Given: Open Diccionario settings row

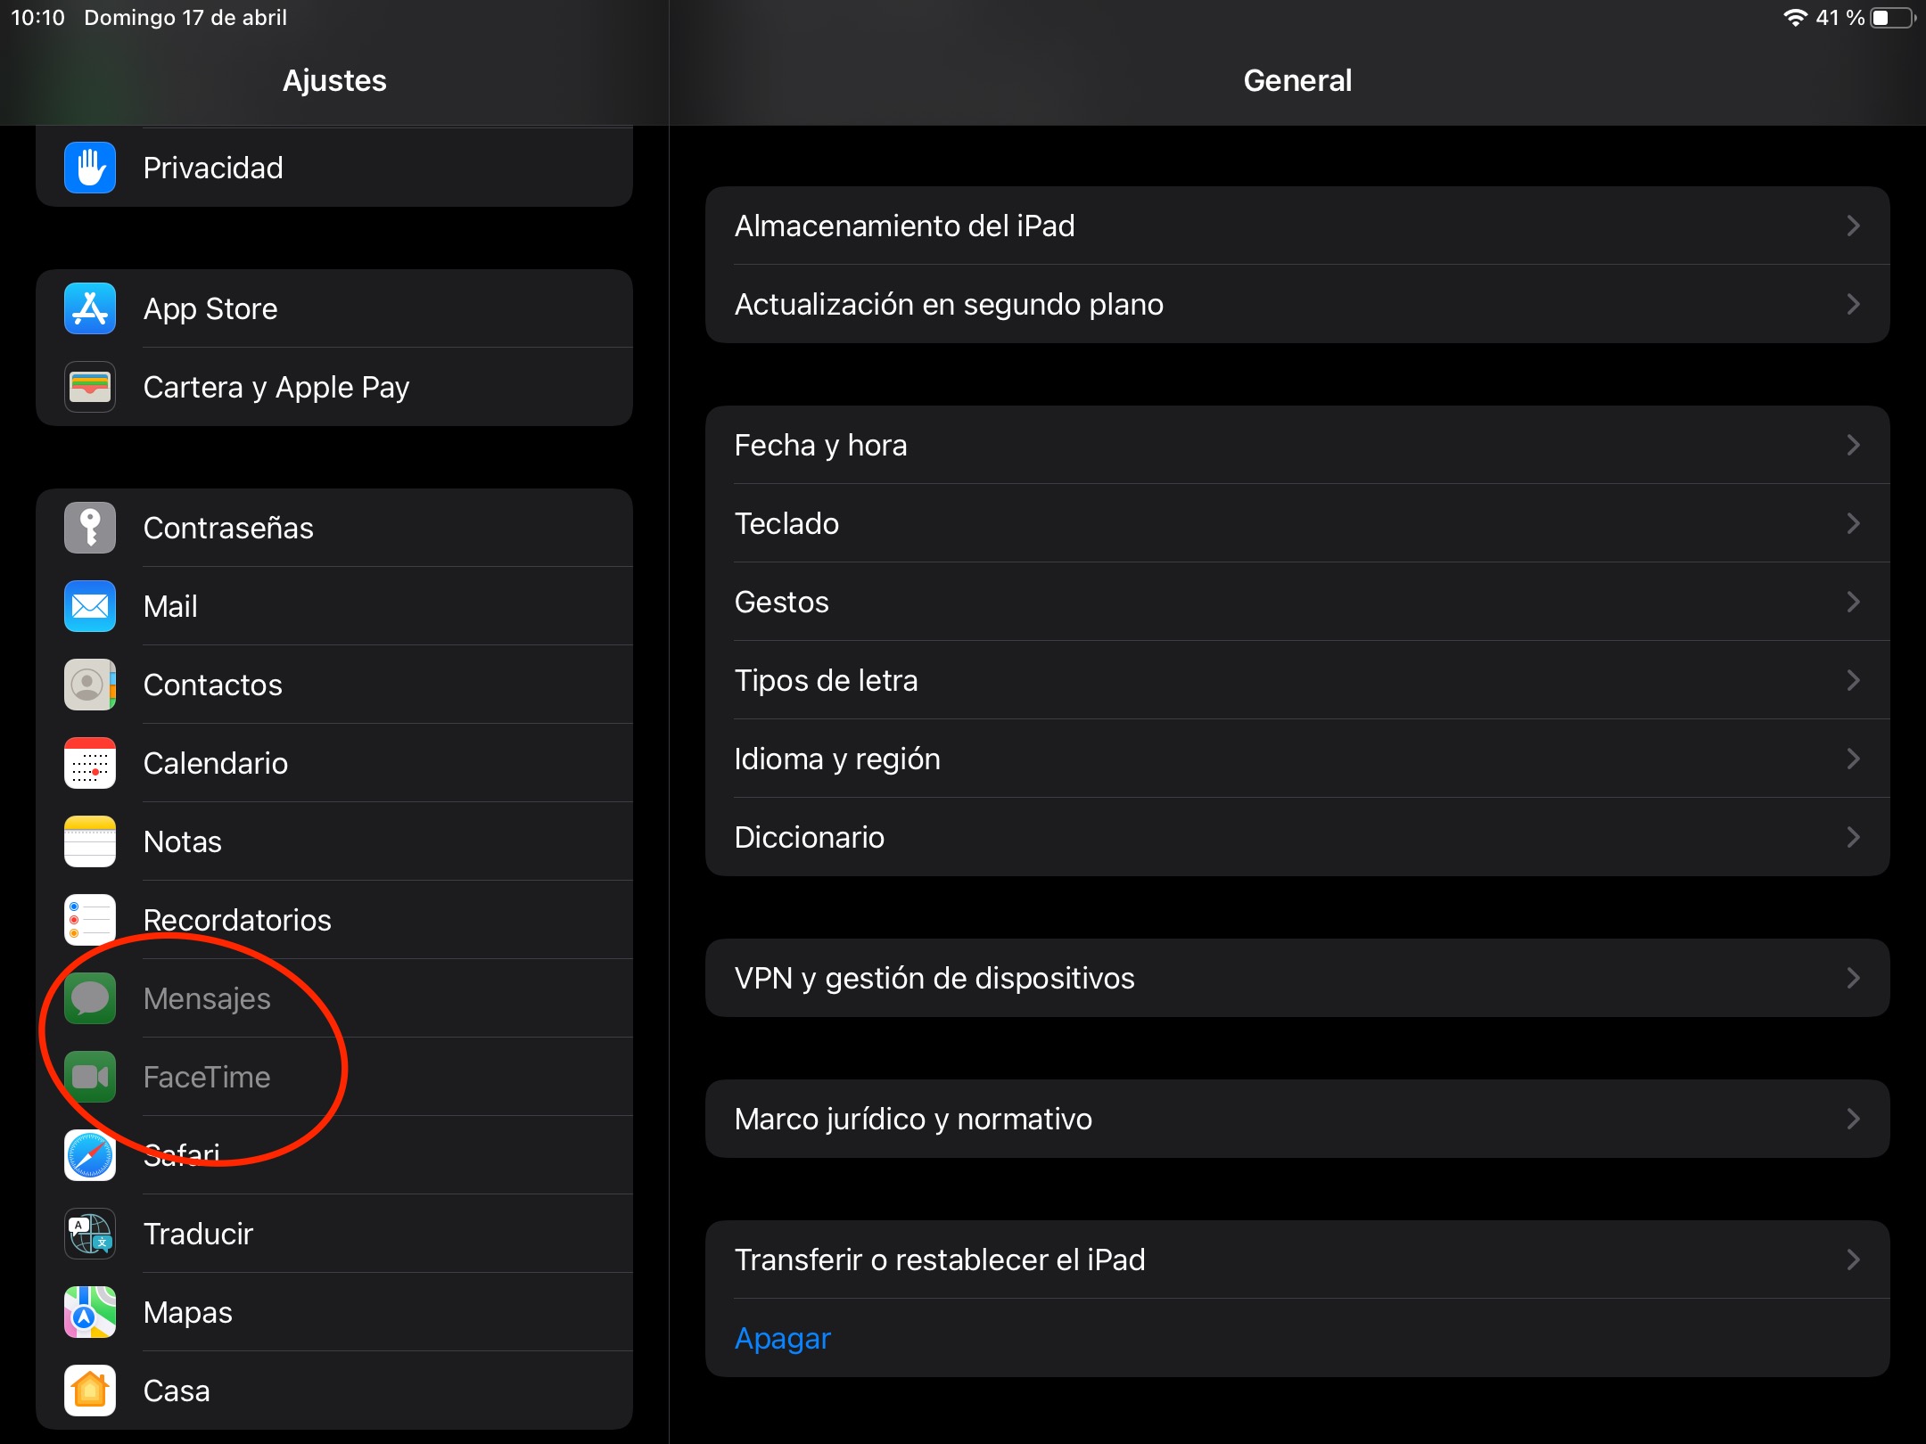Looking at the screenshot, I should (x=1297, y=837).
